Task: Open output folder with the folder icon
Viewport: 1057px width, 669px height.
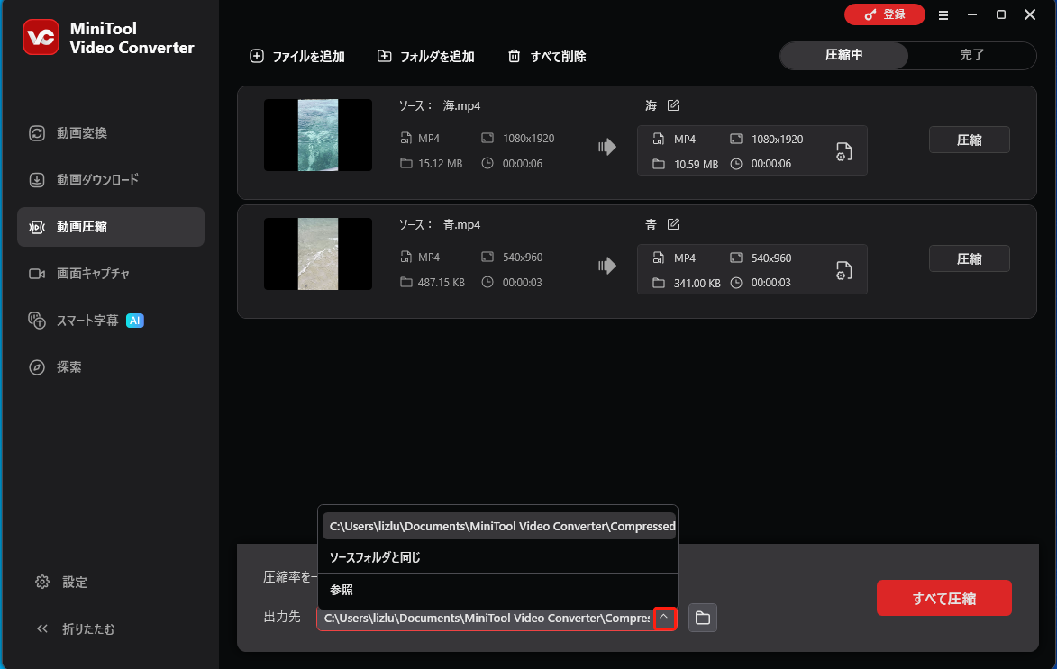Action: click(x=703, y=618)
